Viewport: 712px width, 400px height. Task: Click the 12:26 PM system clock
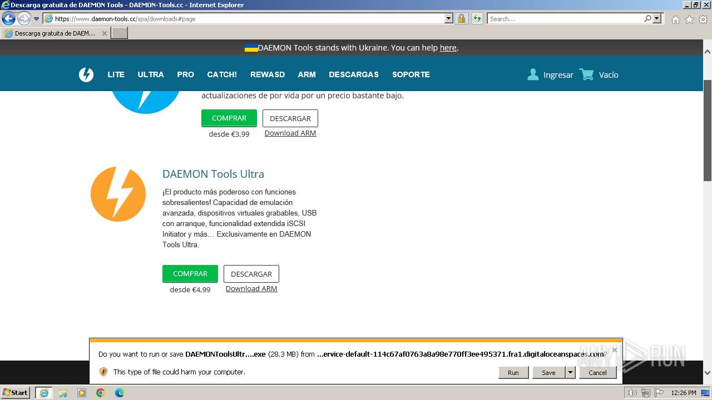[x=684, y=393]
